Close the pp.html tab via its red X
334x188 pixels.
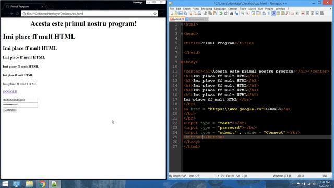click(183, 19)
